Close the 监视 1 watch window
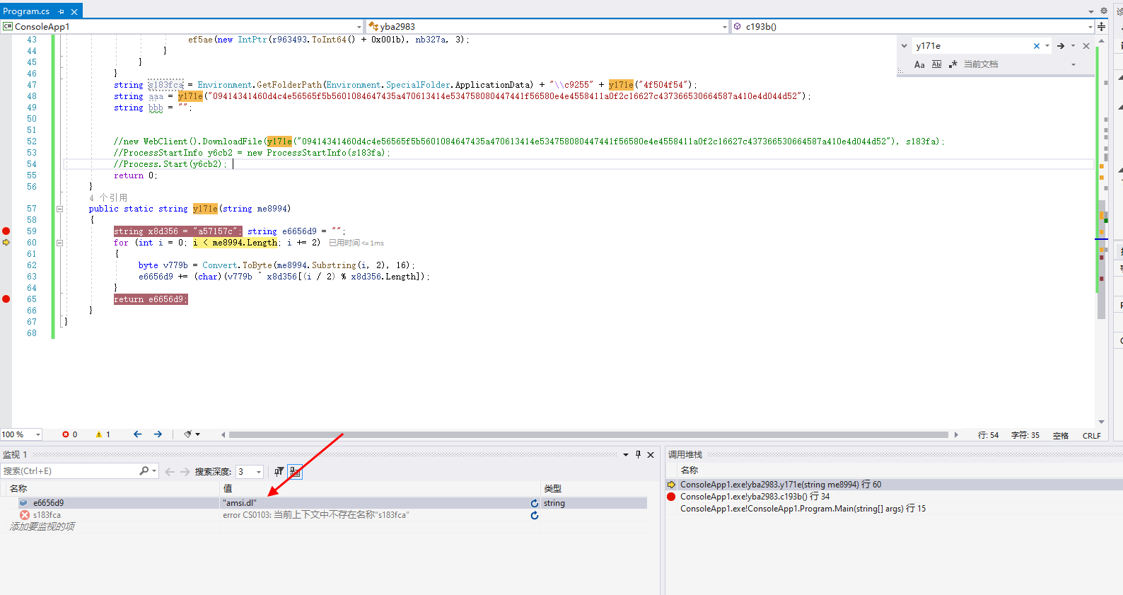This screenshot has width=1123, height=595. click(x=651, y=455)
